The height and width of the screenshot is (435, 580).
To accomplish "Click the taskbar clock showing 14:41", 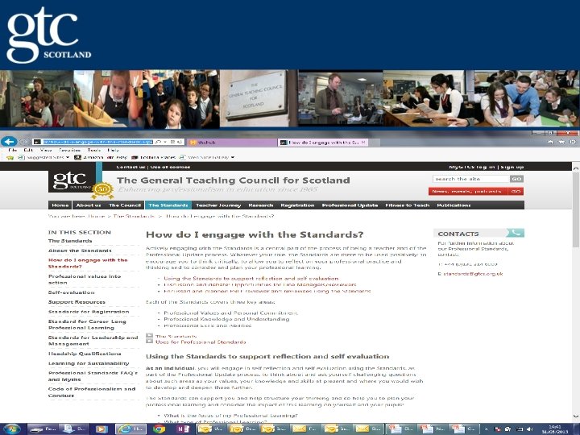I will click(x=555, y=429).
